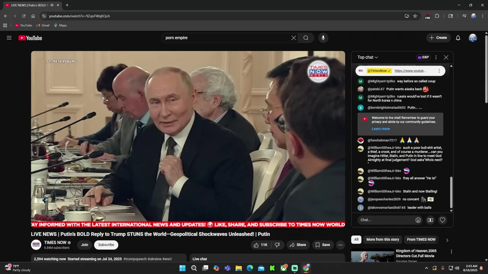Share the video

[x=298, y=245]
